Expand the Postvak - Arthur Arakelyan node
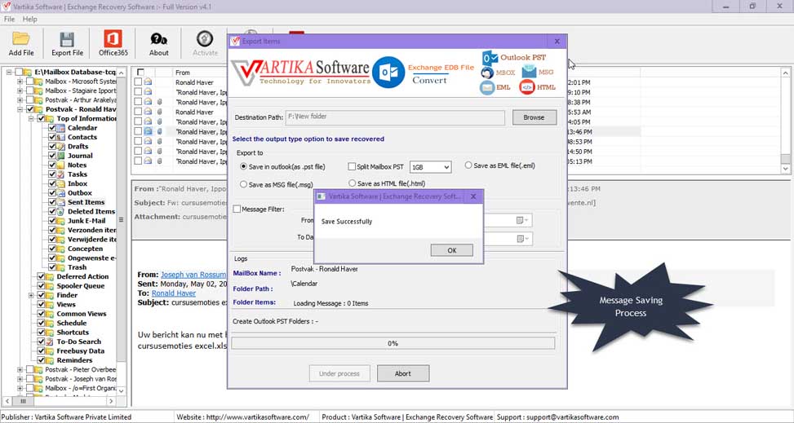 (x=20, y=100)
